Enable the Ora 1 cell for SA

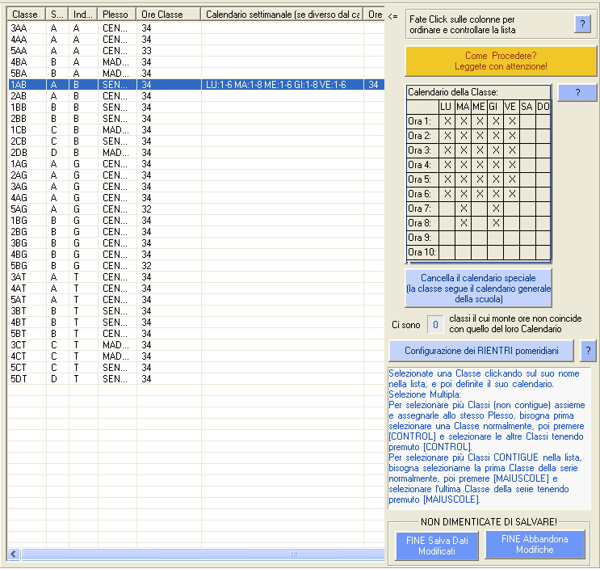pos(527,121)
